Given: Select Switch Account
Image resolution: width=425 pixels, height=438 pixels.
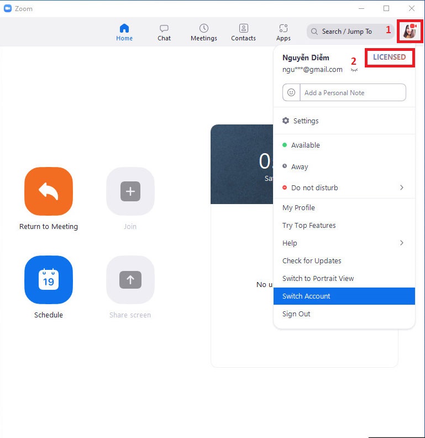Looking at the screenshot, I should pos(344,296).
